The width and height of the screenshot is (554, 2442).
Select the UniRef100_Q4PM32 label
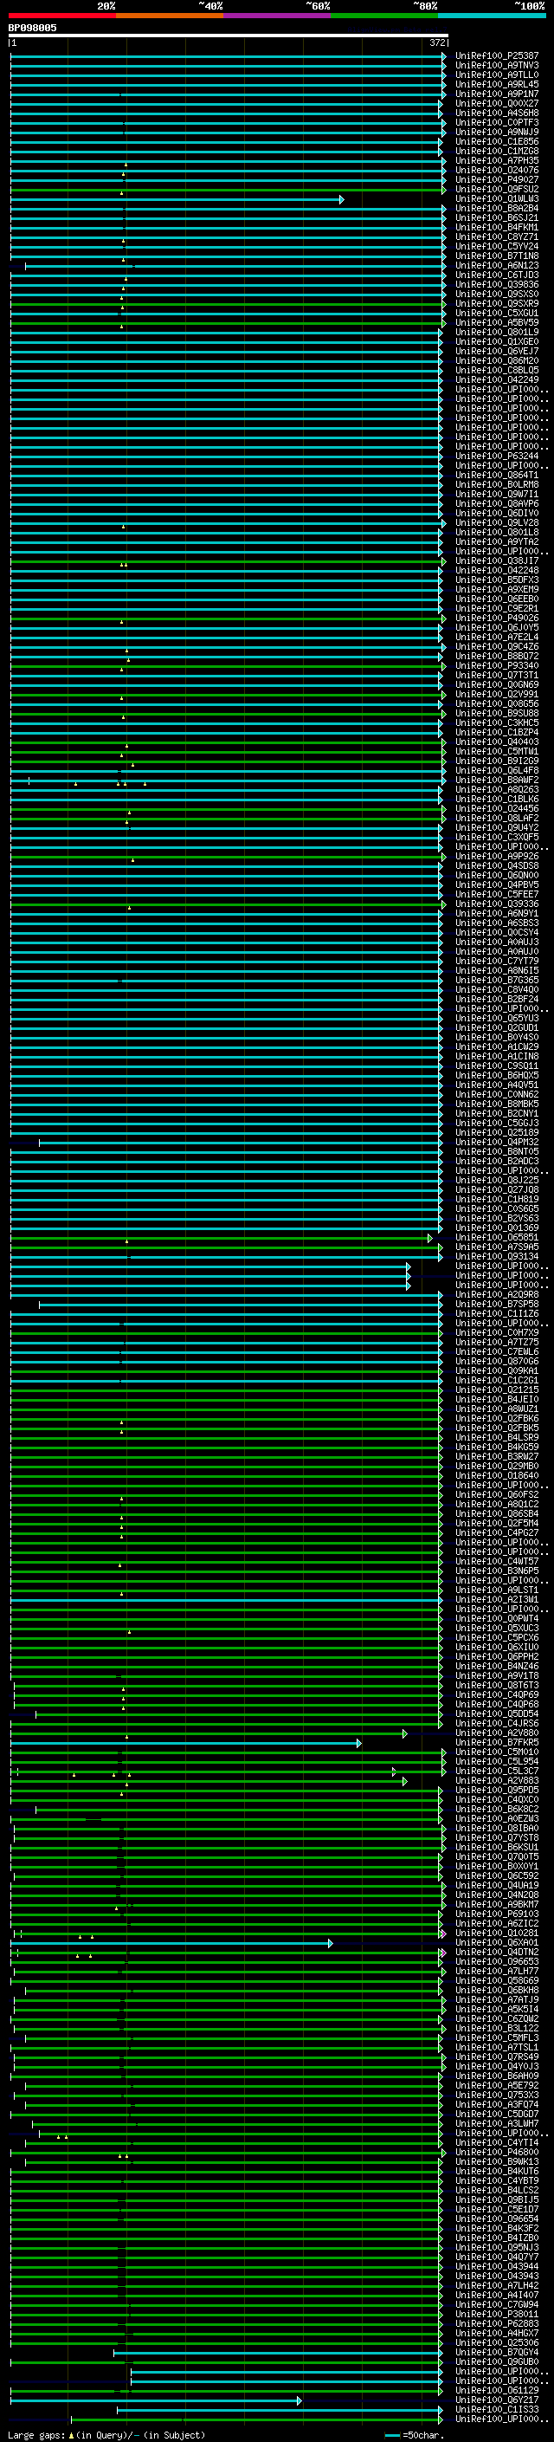pyautogui.click(x=497, y=1143)
